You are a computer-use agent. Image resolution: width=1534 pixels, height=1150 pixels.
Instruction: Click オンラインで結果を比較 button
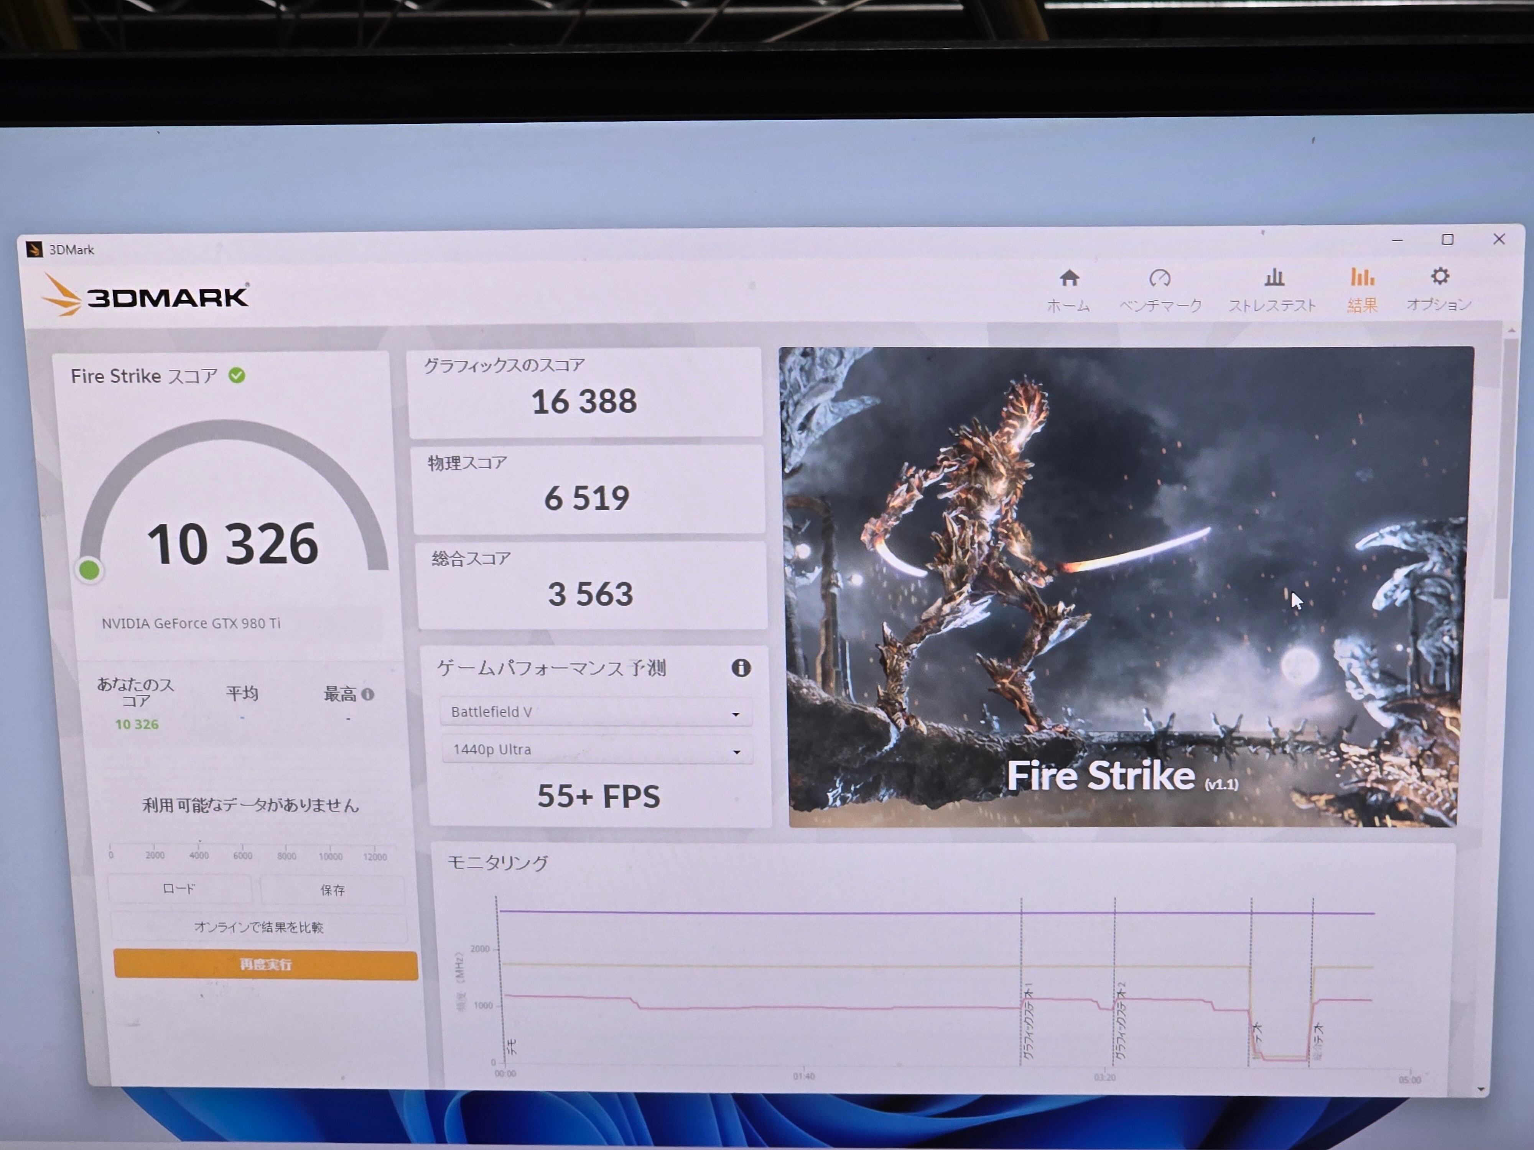point(259,928)
